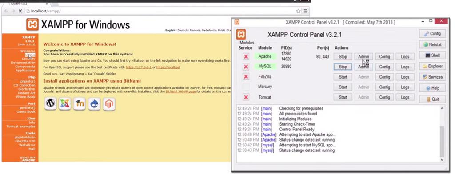
Task: Open the Joomla installer icon
Action: click(65, 104)
